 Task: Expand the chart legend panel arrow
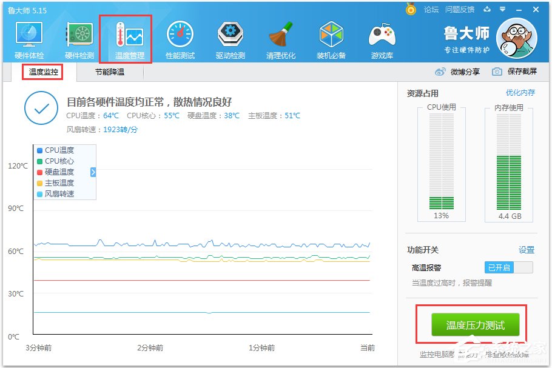[x=94, y=172]
